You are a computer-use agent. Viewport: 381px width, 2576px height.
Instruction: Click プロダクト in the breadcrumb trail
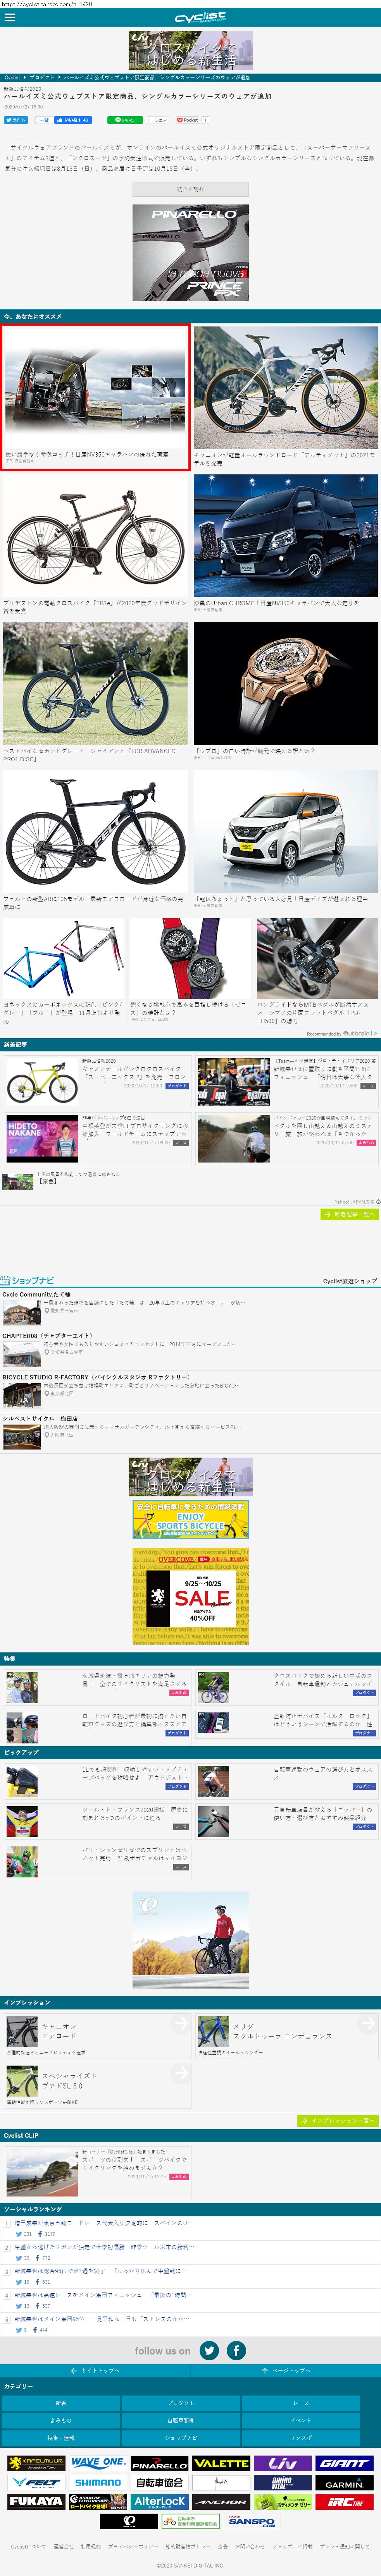click(41, 77)
